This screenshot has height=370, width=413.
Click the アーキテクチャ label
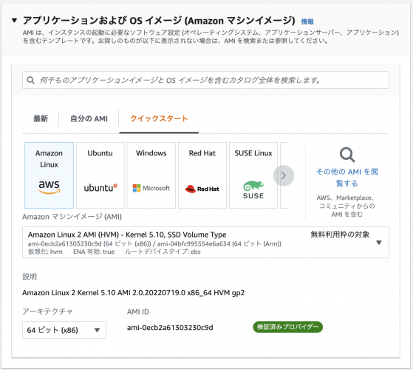[x=47, y=312]
